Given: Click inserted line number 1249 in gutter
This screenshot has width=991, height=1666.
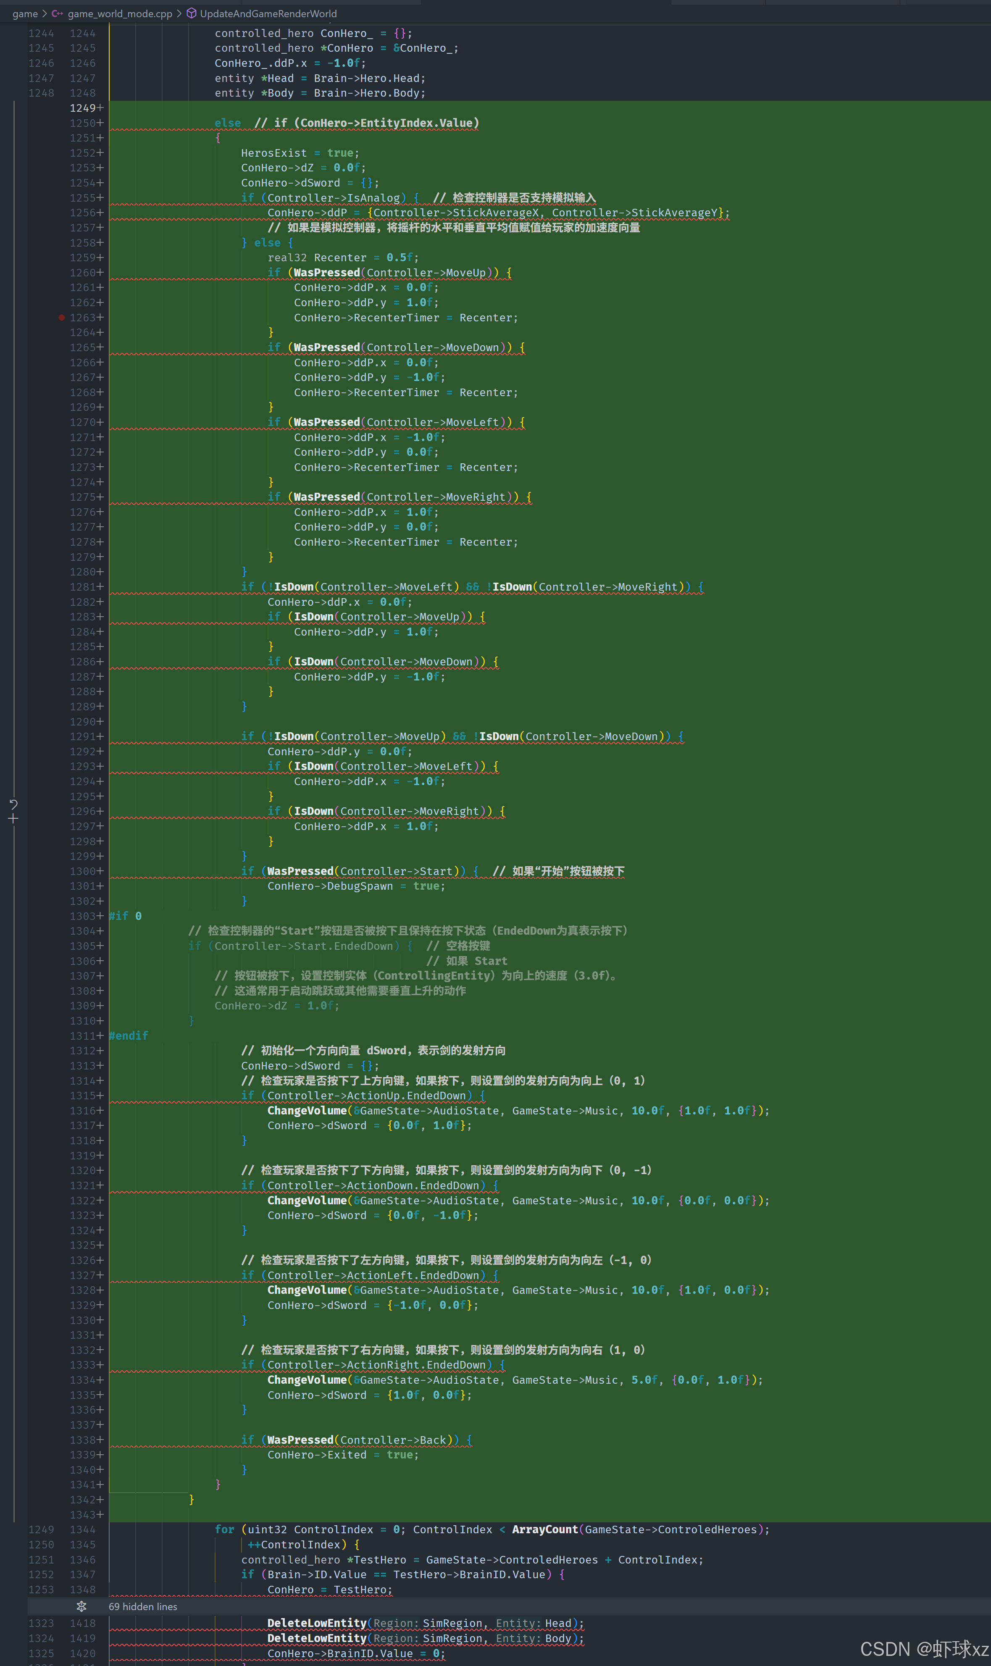Looking at the screenshot, I should click(82, 108).
